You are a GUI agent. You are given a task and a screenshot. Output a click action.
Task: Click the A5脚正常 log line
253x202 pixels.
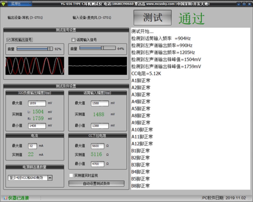point(141,109)
